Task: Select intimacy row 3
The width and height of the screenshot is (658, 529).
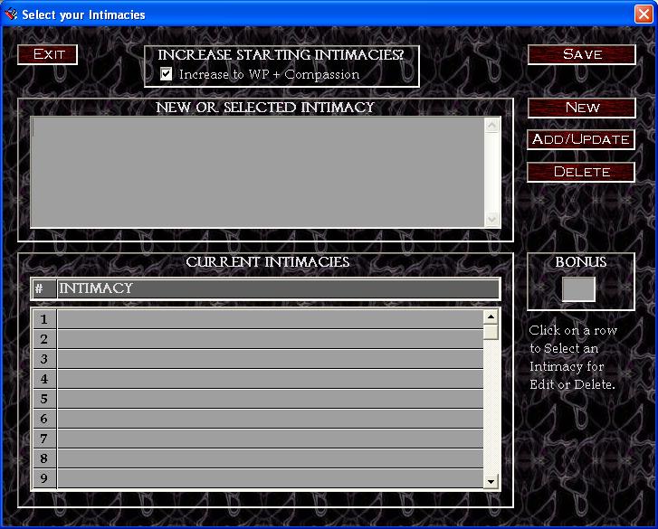Action: pos(258,359)
